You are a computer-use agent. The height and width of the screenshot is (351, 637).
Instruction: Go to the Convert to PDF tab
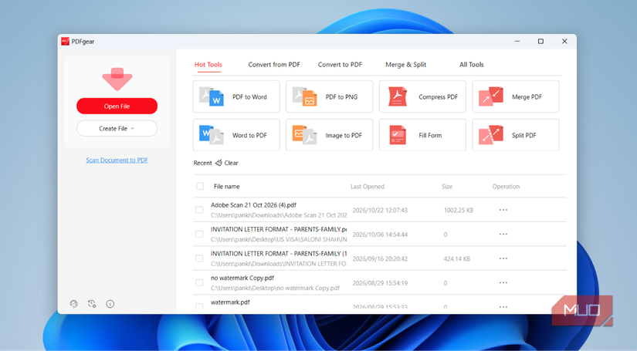pos(340,65)
